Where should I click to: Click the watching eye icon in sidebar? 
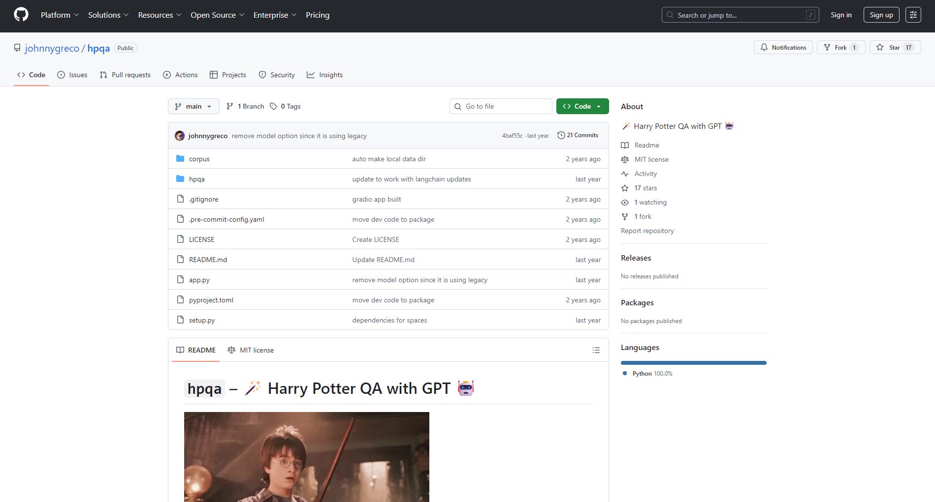(624, 202)
